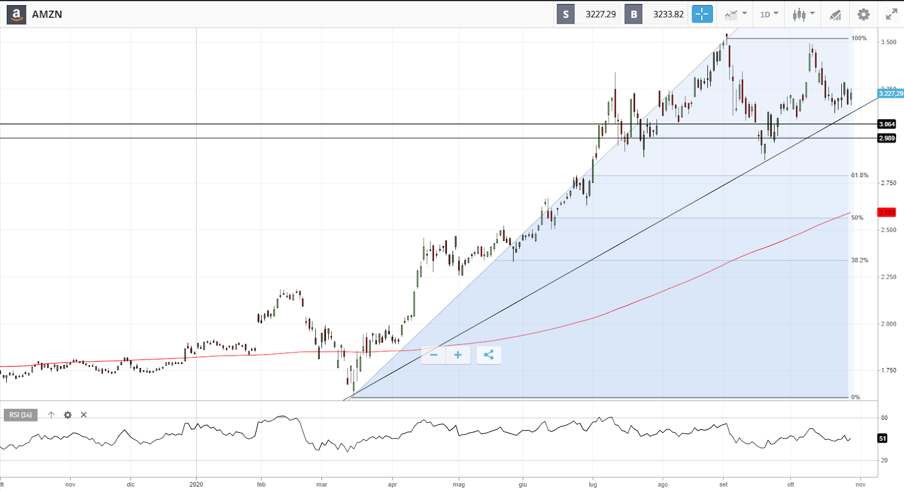Click the 2.750 price axis label

[888, 183]
